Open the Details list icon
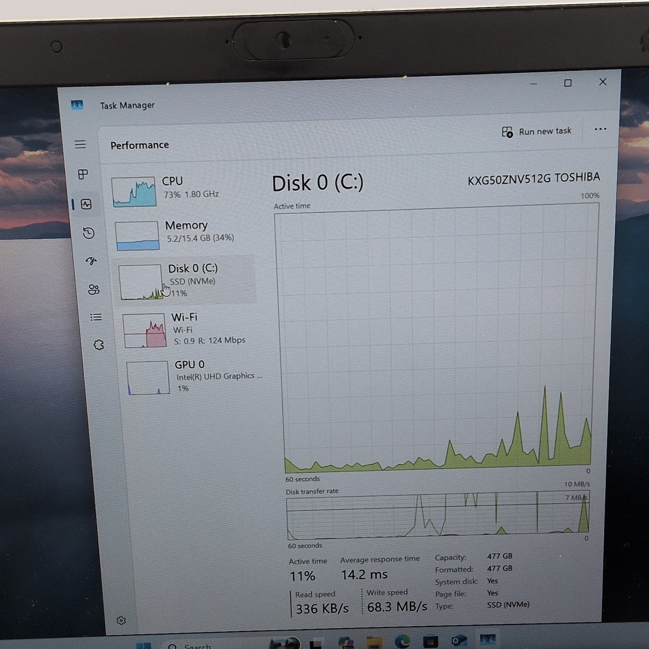 coord(96,318)
